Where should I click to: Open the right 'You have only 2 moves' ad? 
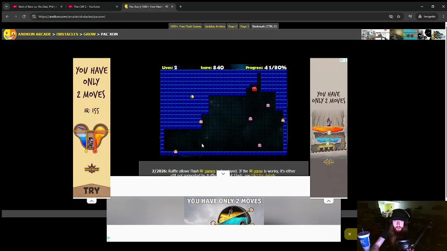(x=329, y=128)
